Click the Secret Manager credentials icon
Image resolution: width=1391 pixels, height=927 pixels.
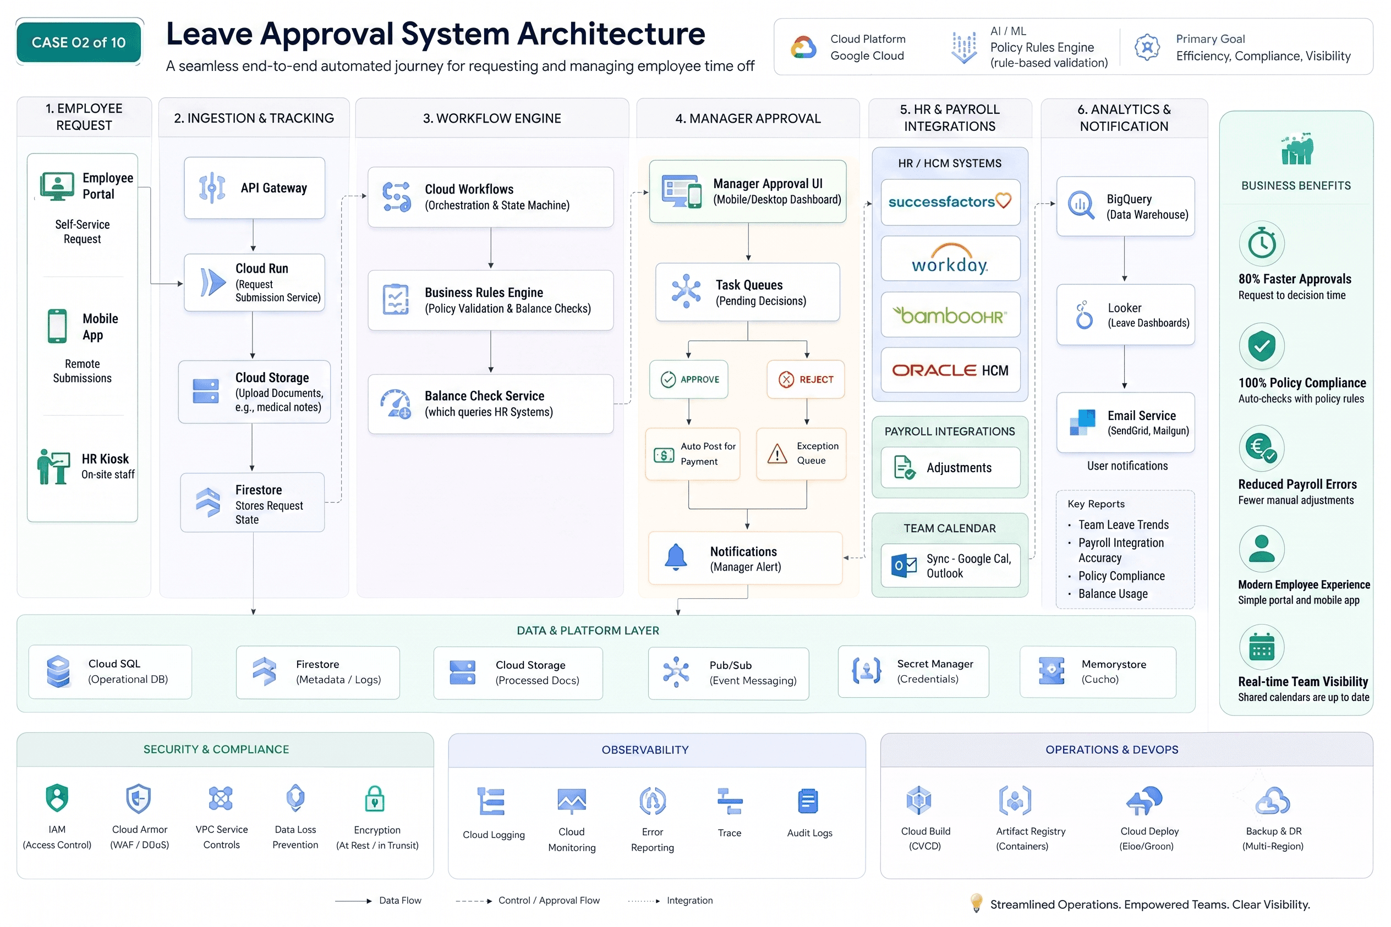point(866,671)
